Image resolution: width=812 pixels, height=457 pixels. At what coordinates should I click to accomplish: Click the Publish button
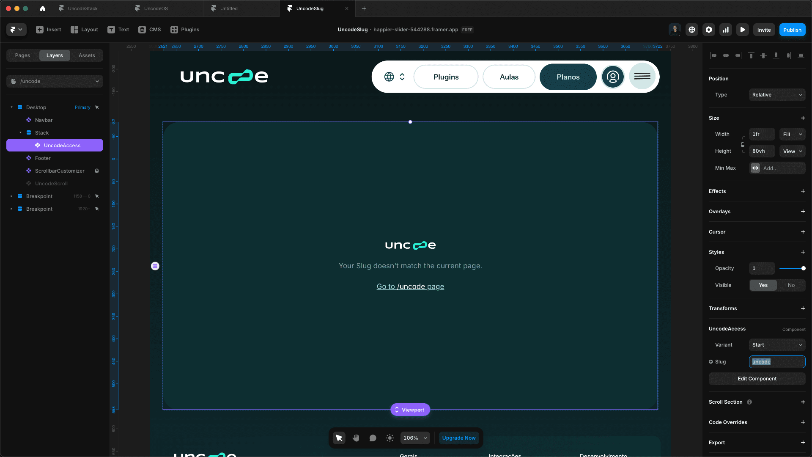792,30
